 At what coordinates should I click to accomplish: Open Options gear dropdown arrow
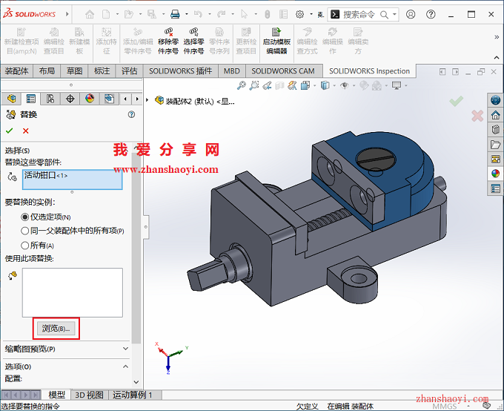pyautogui.click(x=311, y=14)
